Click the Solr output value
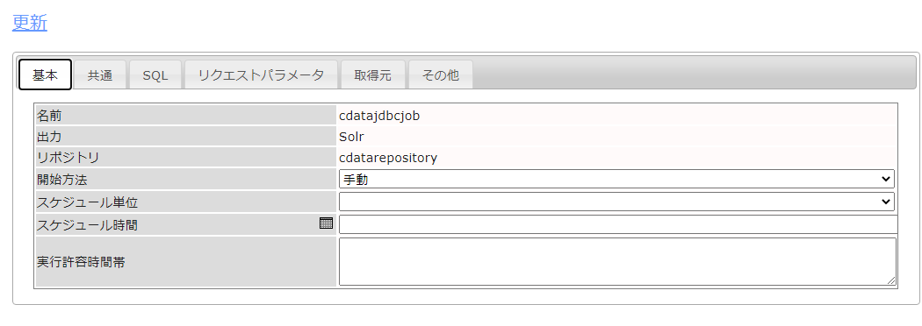This screenshot has height=326, width=922. coord(351,137)
